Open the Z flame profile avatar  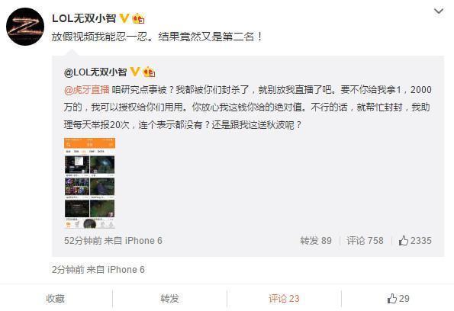tap(25, 27)
